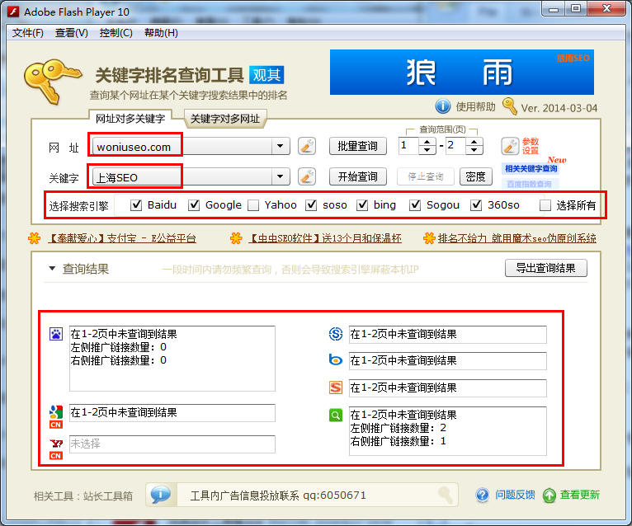The image size is (632, 526).
Task: Click the 查看更新 green arrow icon
Action: point(549,495)
